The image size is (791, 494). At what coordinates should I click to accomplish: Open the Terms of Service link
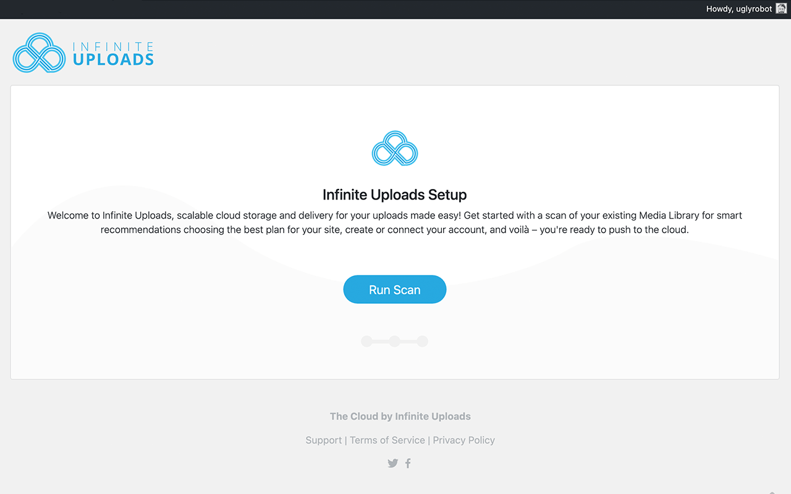387,440
